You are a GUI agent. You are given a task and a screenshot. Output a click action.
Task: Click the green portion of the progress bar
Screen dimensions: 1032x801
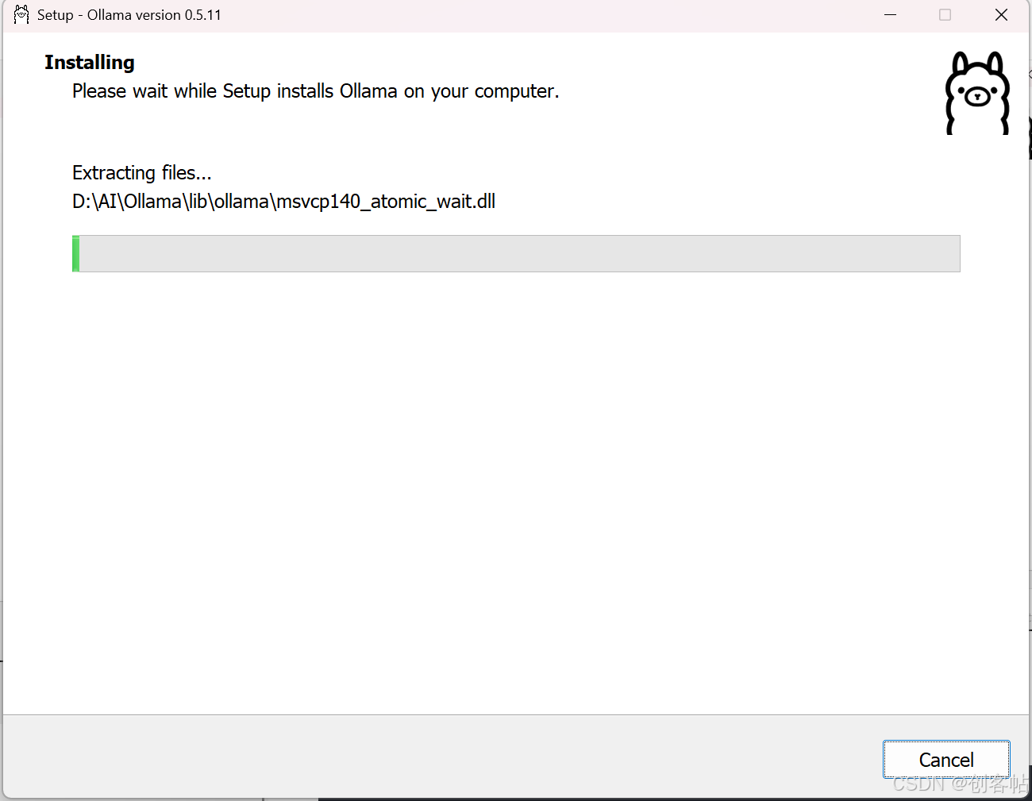75,253
